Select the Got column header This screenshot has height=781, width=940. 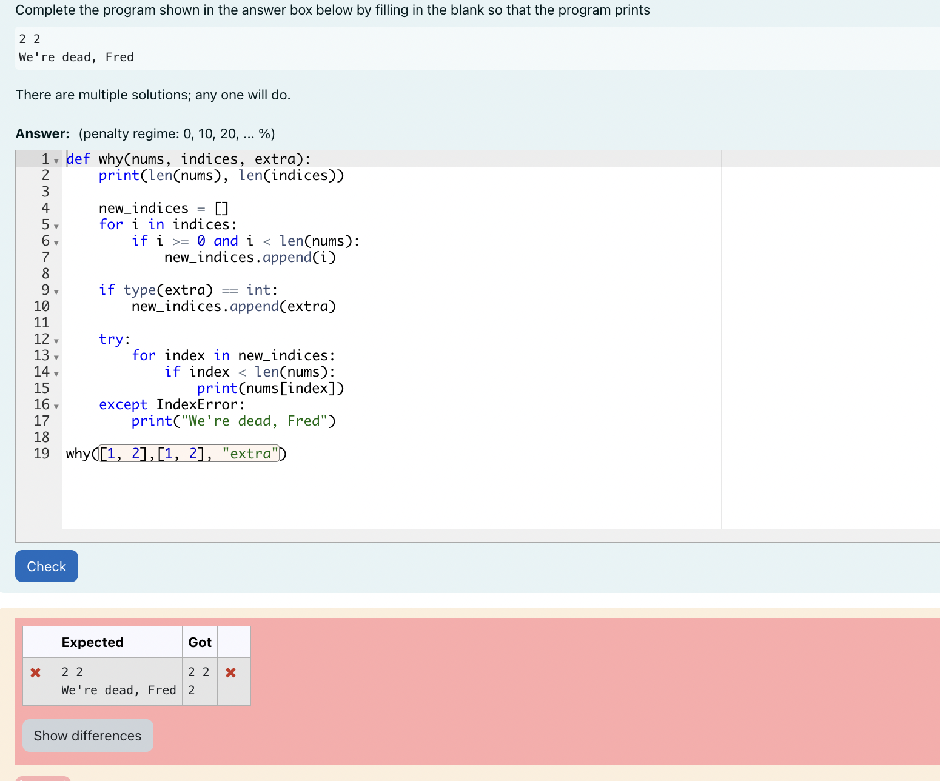tap(199, 642)
